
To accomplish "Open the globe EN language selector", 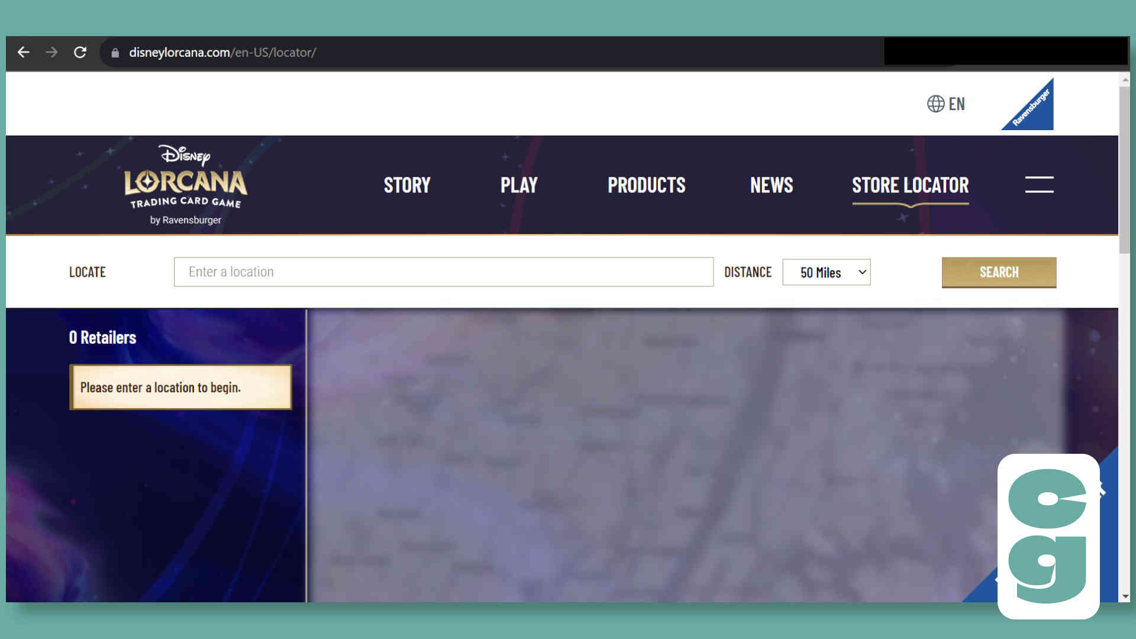I will click(x=945, y=104).
